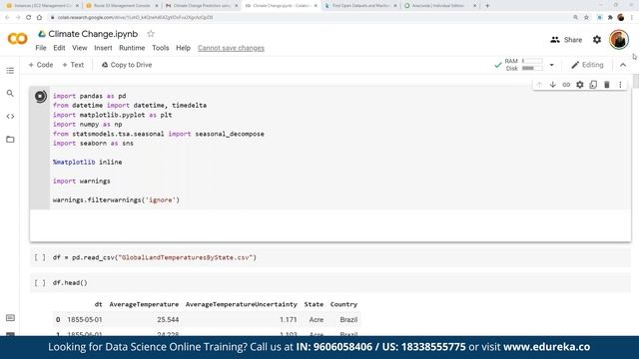Image resolution: width=639 pixels, height=359 pixels.
Task: Open the Editing mode dropdown
Action: (x=587, y=65)
